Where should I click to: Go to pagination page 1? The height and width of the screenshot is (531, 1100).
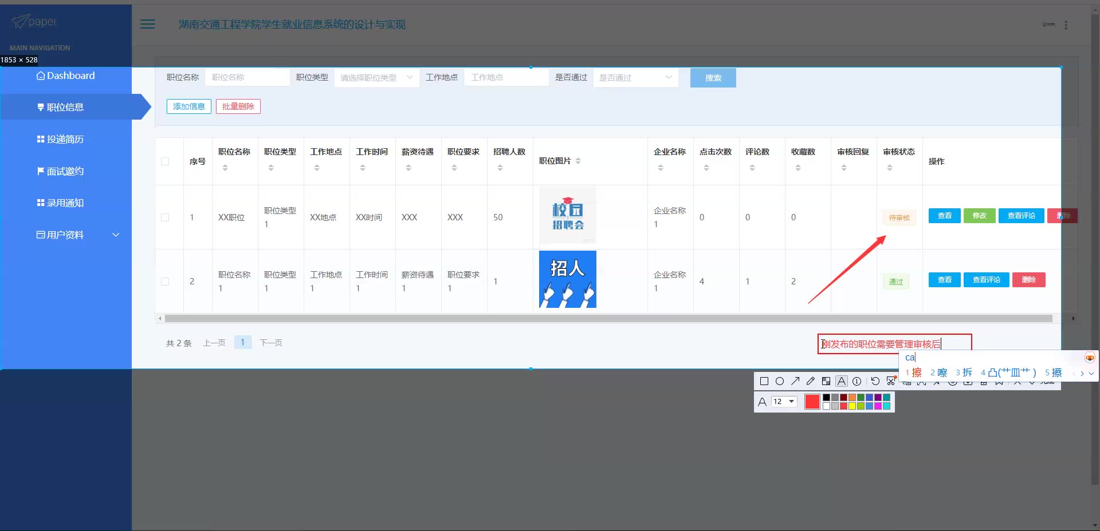[243, 342]
